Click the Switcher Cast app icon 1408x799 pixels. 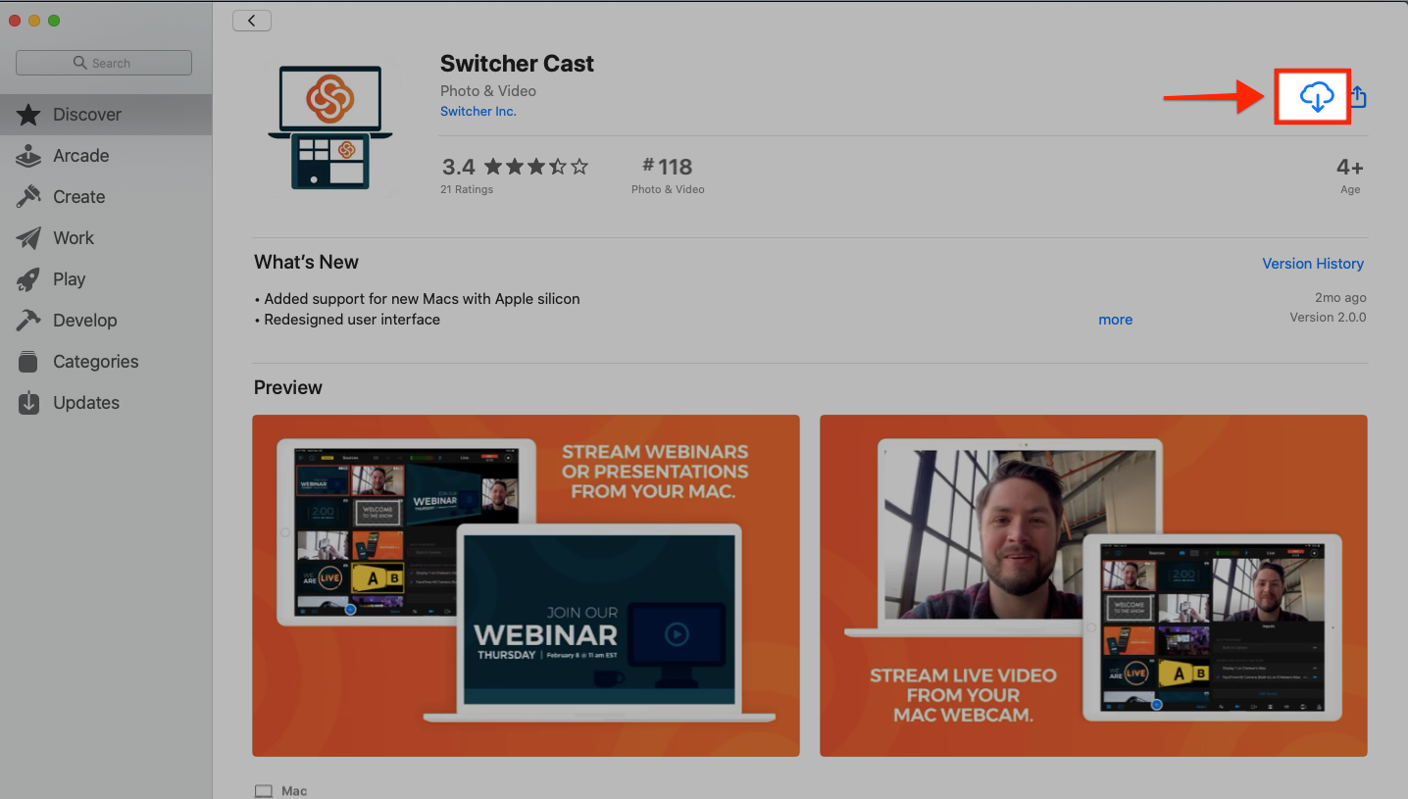pos(330,127)
